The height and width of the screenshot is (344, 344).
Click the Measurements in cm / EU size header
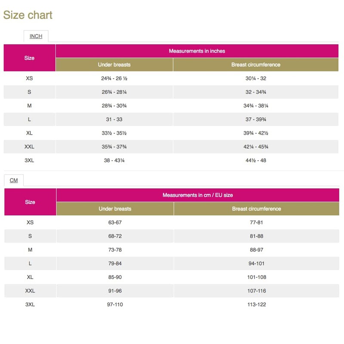[199, 194]
